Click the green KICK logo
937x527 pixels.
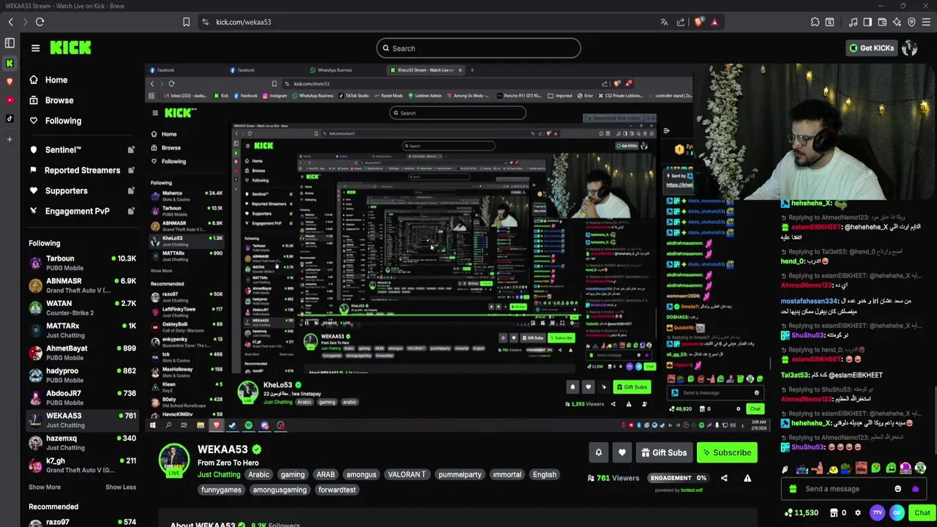pos(70,48)
